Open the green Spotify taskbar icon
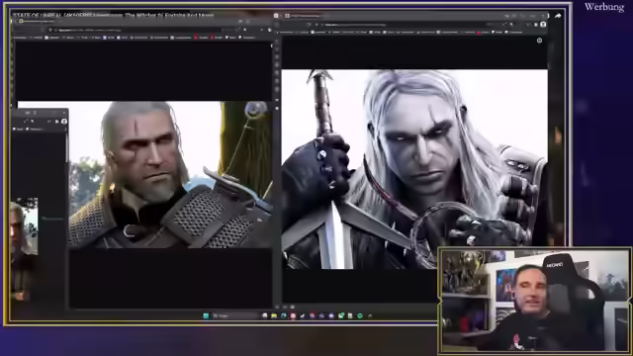The image size is (633, 356). (360, 315)
